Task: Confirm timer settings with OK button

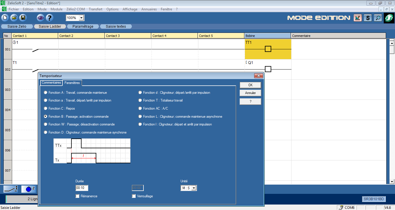Action: pos(250,85)
